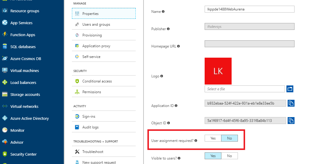Screen dimensions: 317x164
Task: Open Conditional access settings
Action: [104, 81]
